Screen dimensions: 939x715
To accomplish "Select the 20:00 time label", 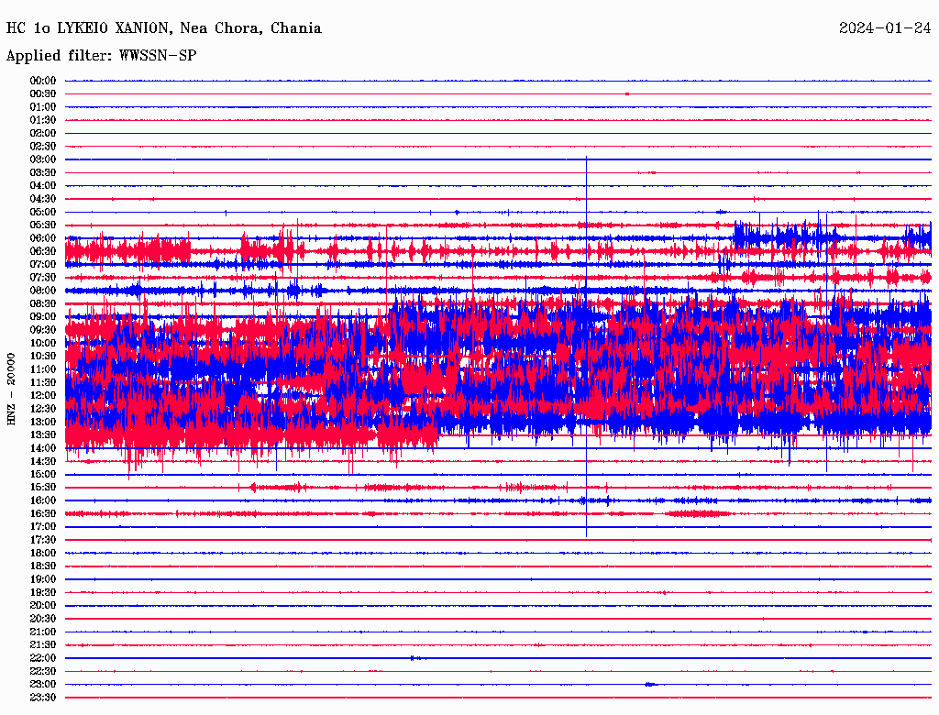I will 43,606.
